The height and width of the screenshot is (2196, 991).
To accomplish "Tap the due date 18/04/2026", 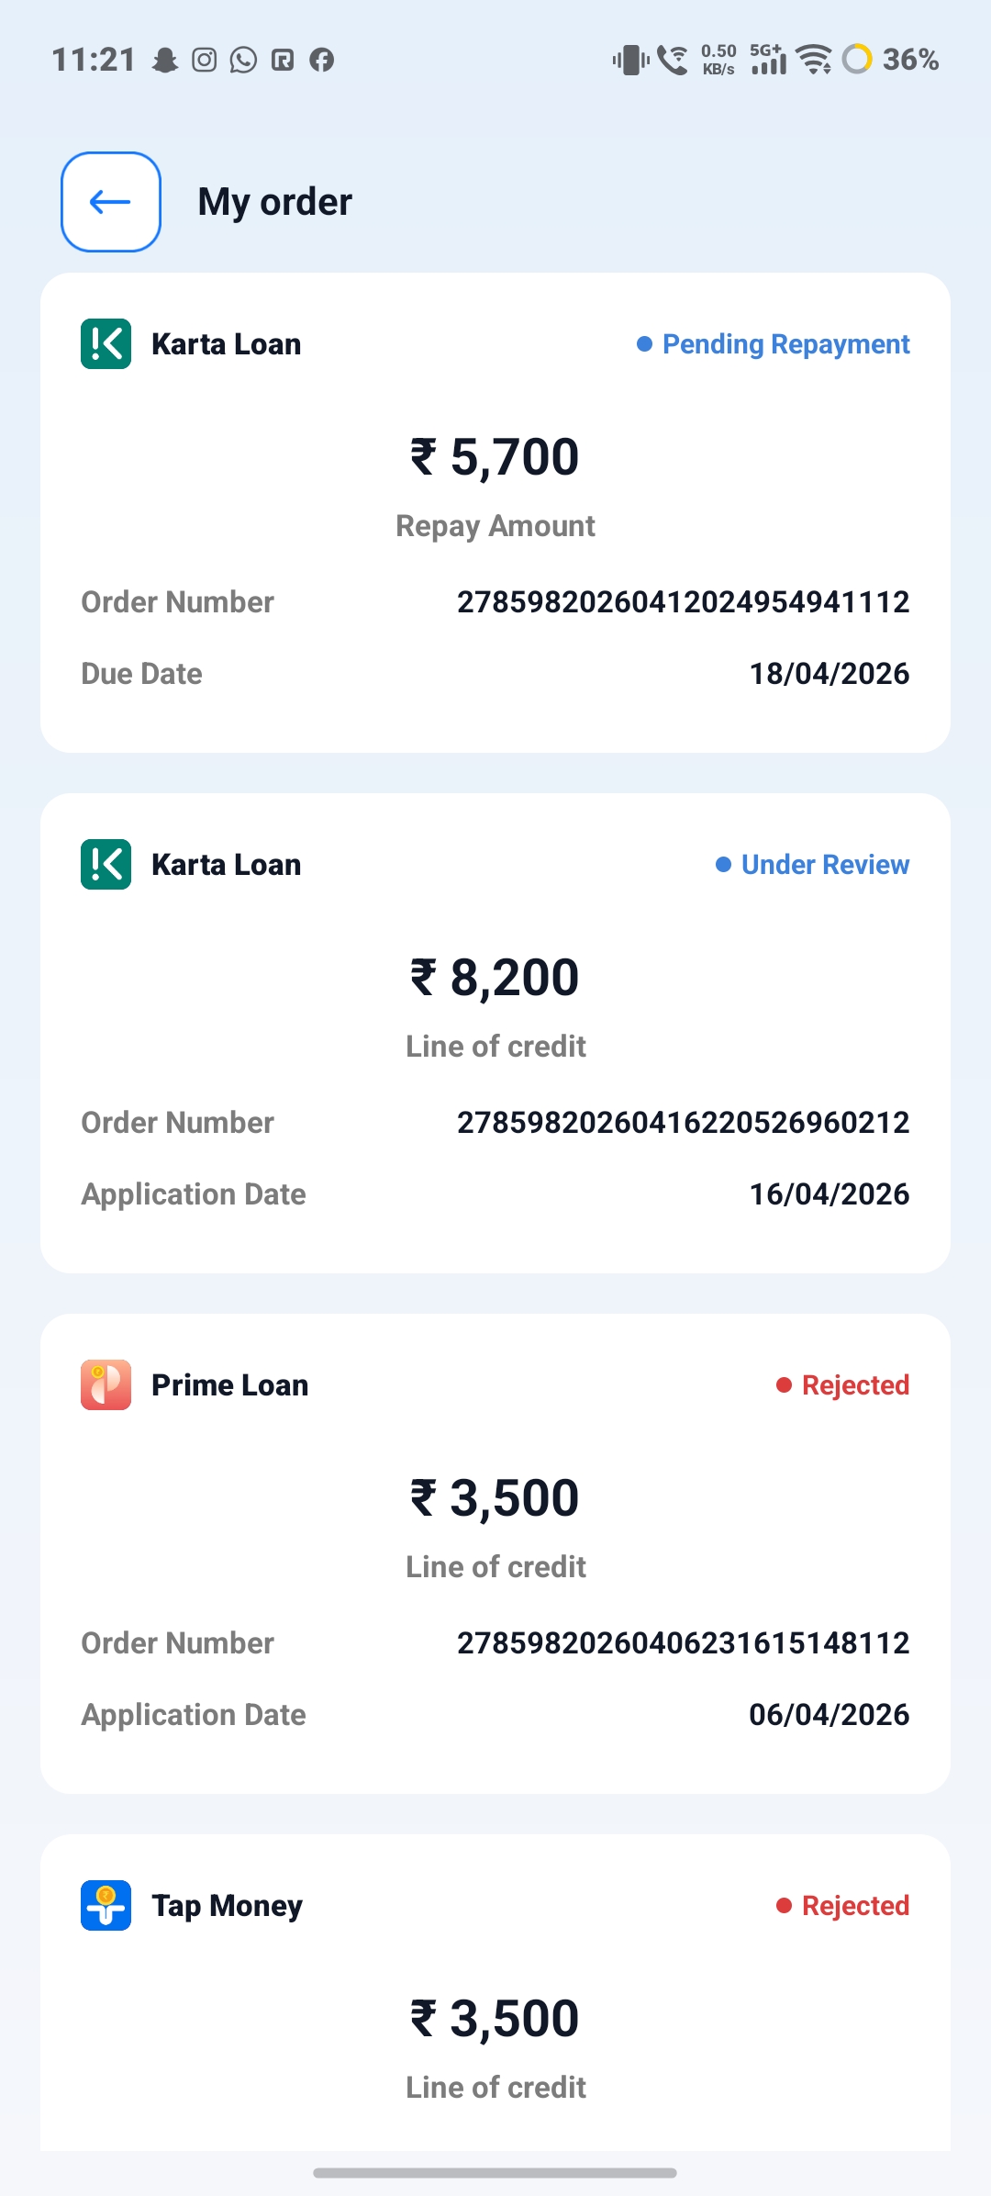I will pos(829,674).
